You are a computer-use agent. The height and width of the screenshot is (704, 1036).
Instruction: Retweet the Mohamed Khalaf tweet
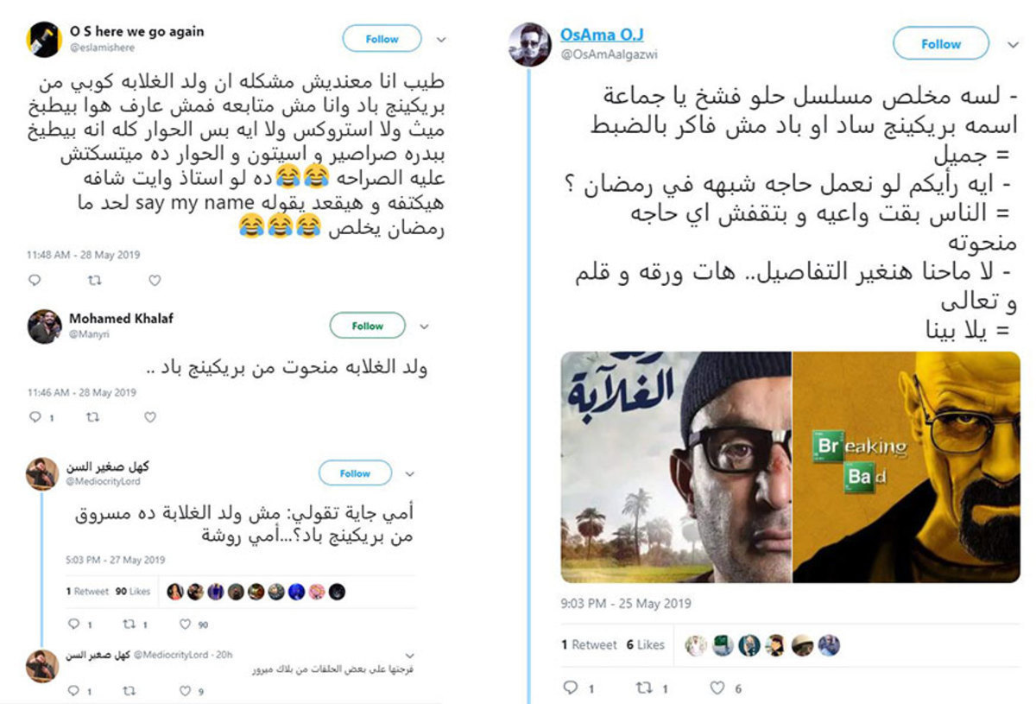92,417
